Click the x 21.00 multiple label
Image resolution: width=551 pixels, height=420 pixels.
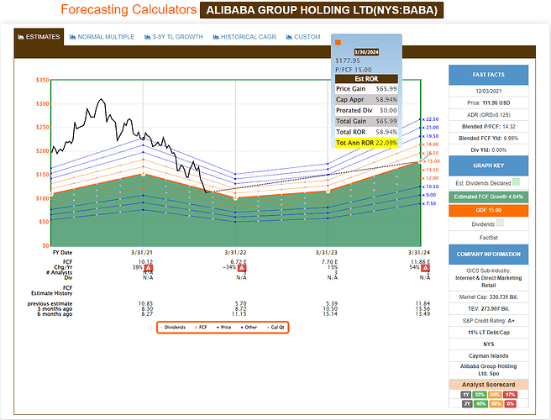coord(430,128)
